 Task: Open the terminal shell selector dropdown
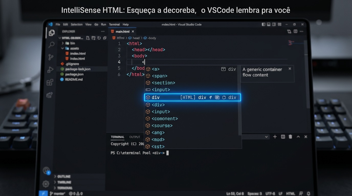click(x=266, y=137)
